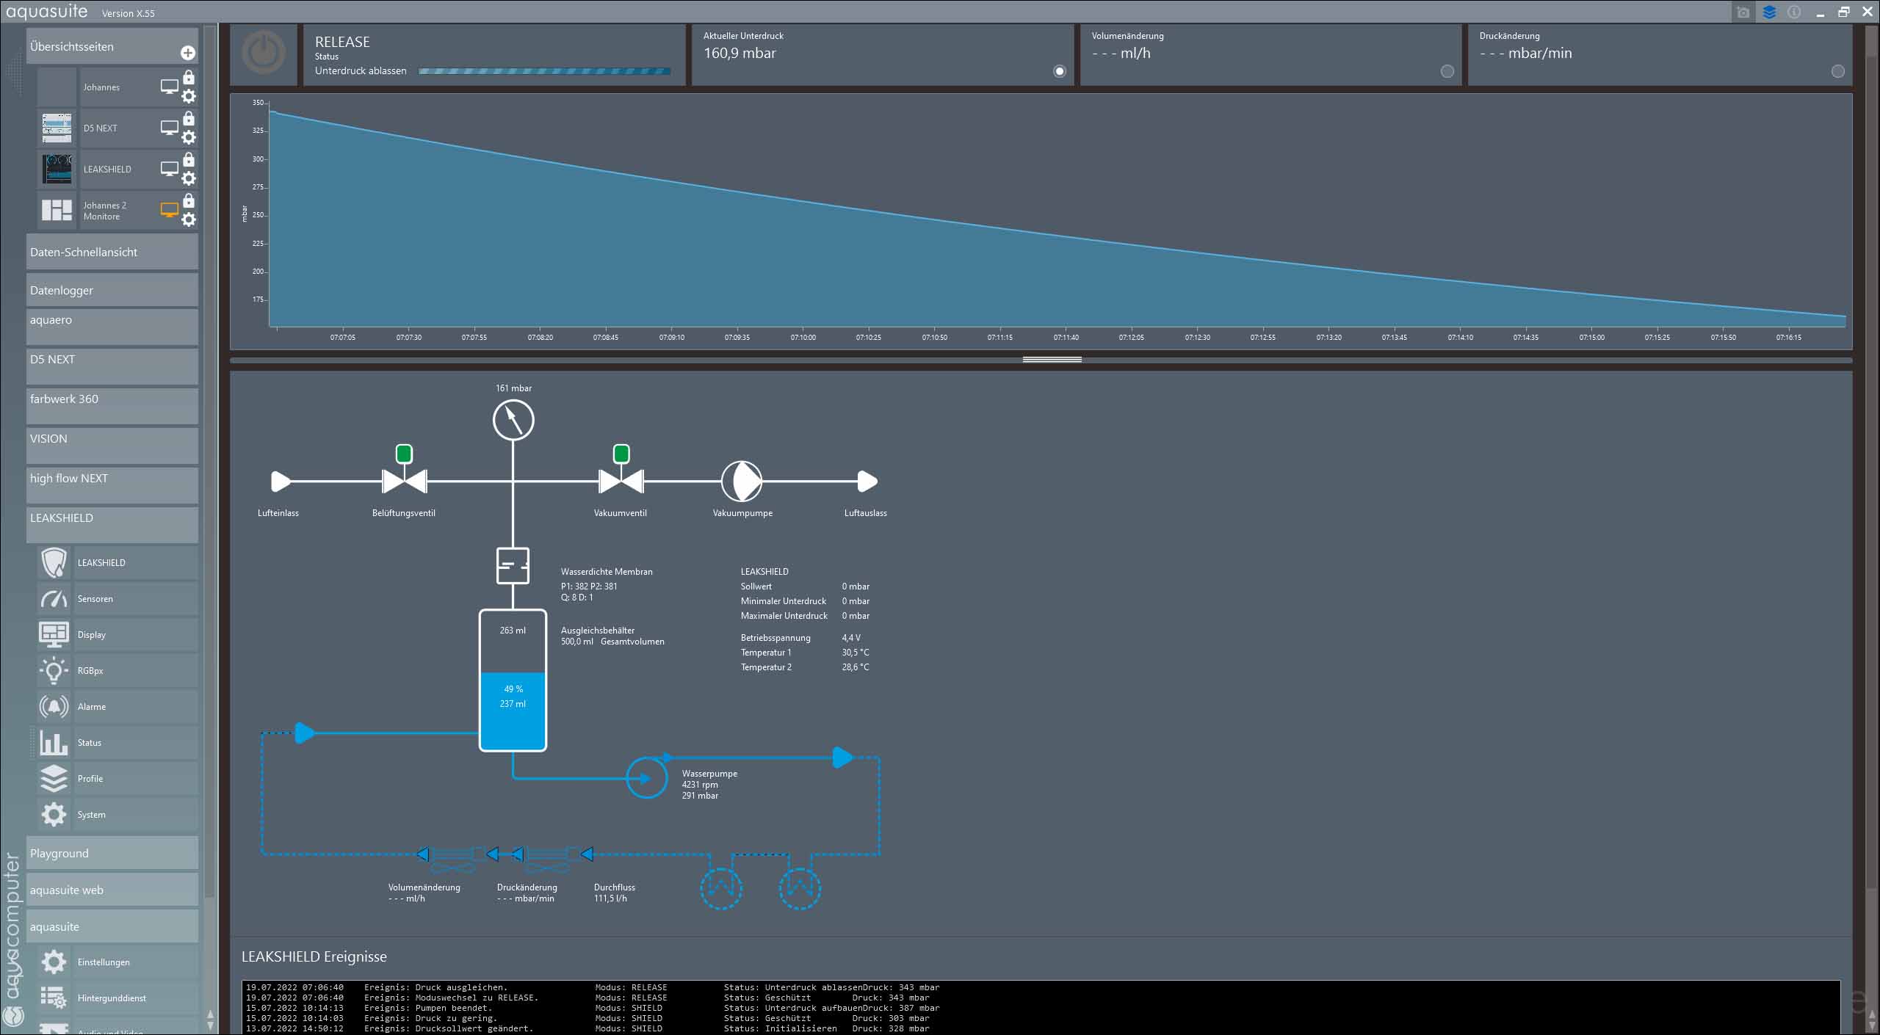
Task: Open settings gear for D5 NEXT page
Action: click(189, 137)
